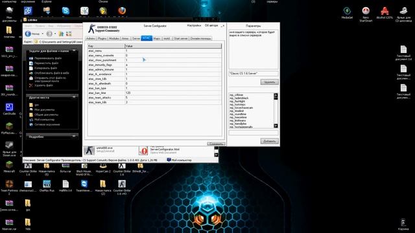
Task: Click 'Переименовать файл' task link
Action: 48,58
